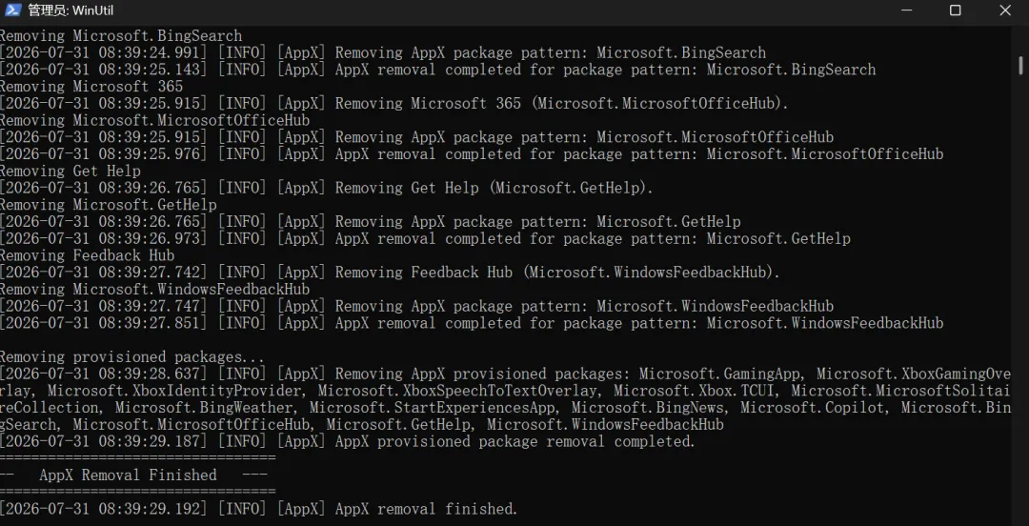Screen dimensions: 1029x526
Task: Minimize the WinUtil console window
Action: 906,10
